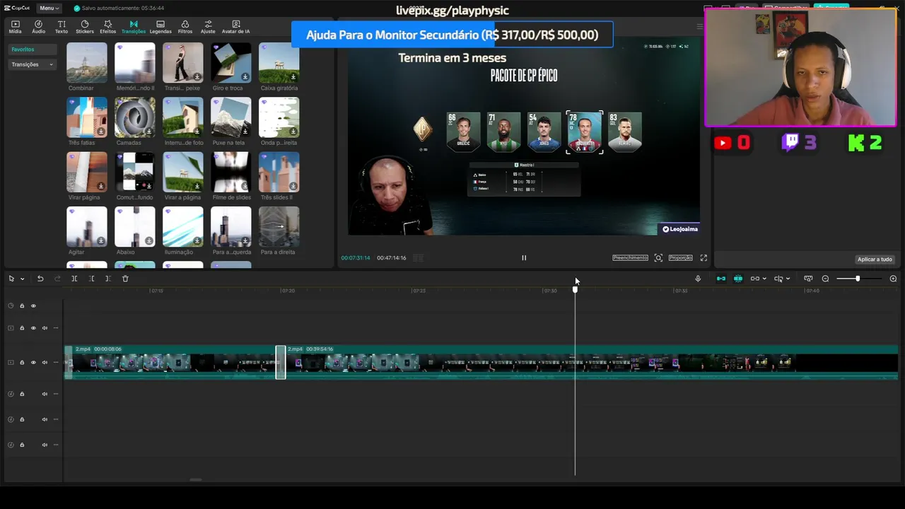Click the Proporção button
This screenshot has width=905, height=509.
[680, 258]
